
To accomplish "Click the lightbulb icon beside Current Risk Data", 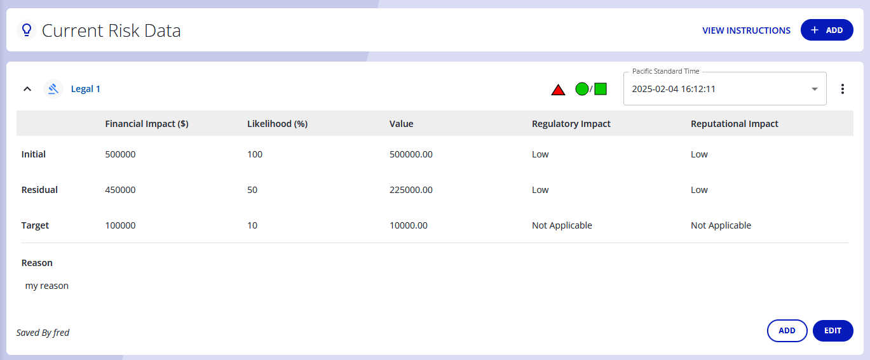I will (x=27, y=30).
